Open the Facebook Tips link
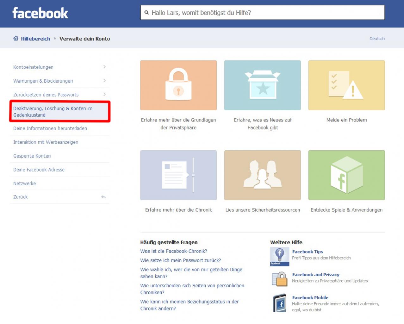The image size is (404, 324). (308, 252)
